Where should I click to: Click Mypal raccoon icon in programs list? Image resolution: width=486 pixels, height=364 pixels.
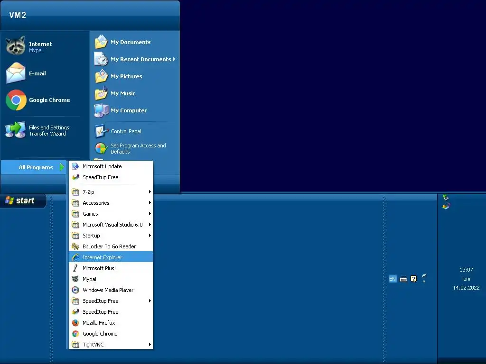[x=75, y=279]
